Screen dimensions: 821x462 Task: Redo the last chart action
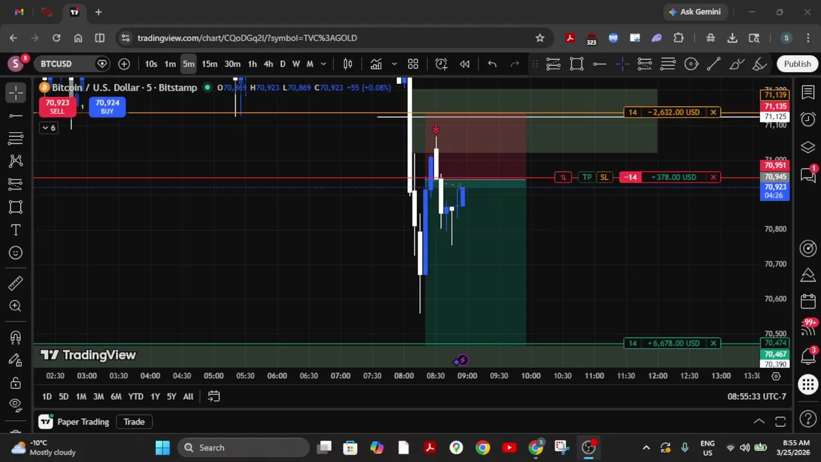pos(514,64)
